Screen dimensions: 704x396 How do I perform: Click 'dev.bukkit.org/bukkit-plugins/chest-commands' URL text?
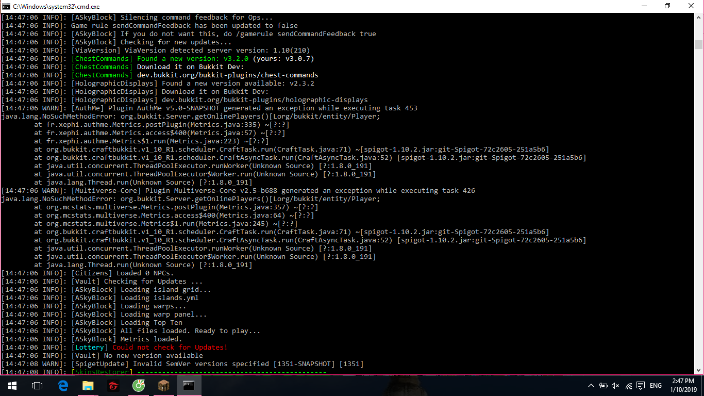[228, 75]
